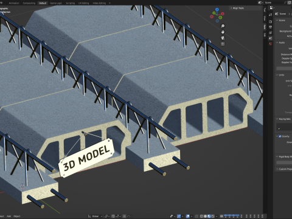Open the Item sidebar tab
292x219 pixels.
pyautogui.click(x=265, y=27)
